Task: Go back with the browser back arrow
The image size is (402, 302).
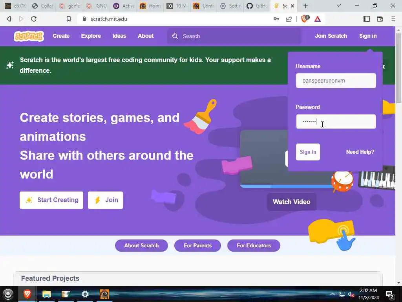Action: coord(9,19)
